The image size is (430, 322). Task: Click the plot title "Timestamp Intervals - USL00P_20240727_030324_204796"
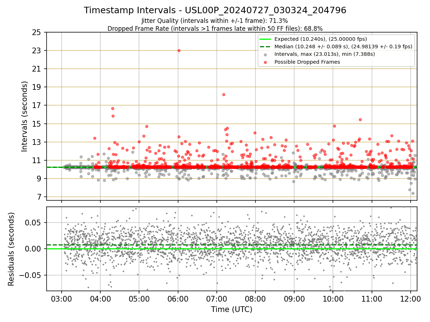(215, 10)
